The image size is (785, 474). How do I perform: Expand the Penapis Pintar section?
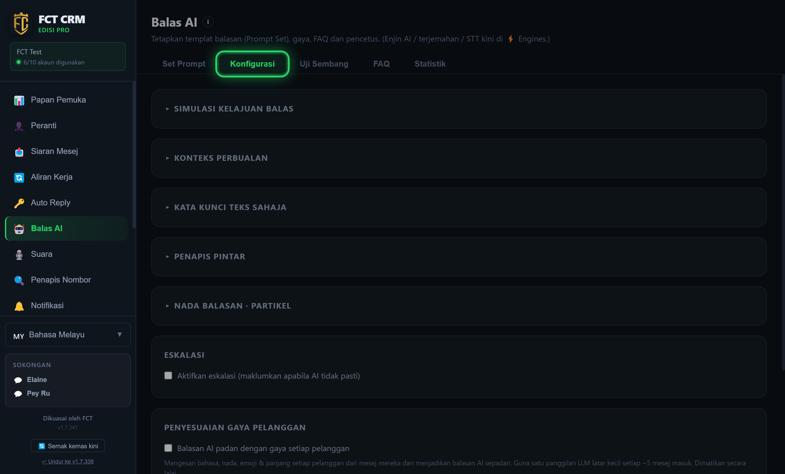tap(459, 257)
